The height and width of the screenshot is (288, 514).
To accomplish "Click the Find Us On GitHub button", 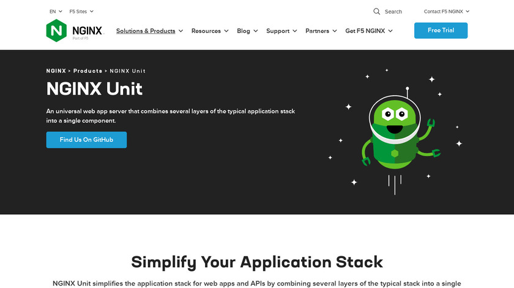I will [x=86, y=140].
